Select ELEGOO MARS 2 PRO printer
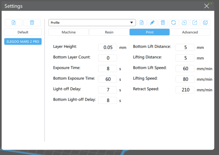This screenshot has width=219, height=155. (x=23, y=42)
